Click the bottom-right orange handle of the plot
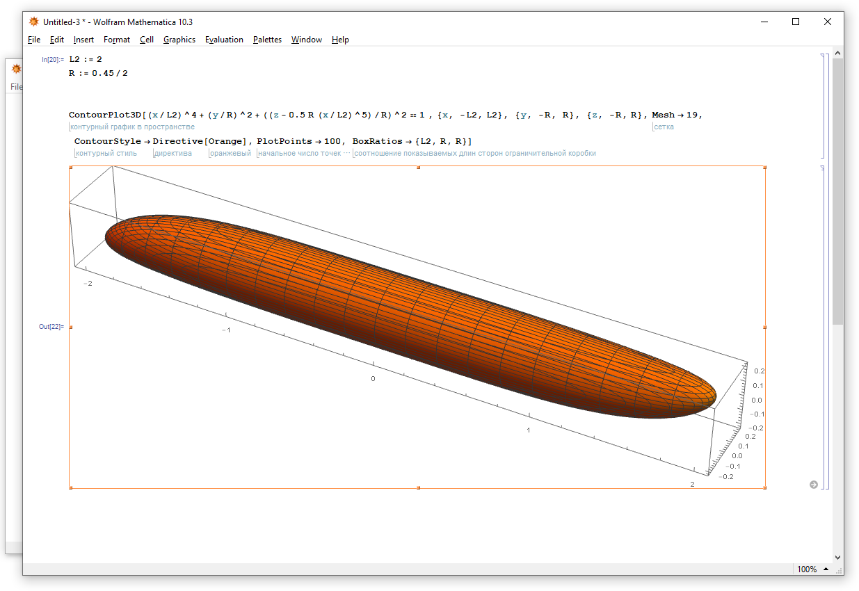 [765, 488]
